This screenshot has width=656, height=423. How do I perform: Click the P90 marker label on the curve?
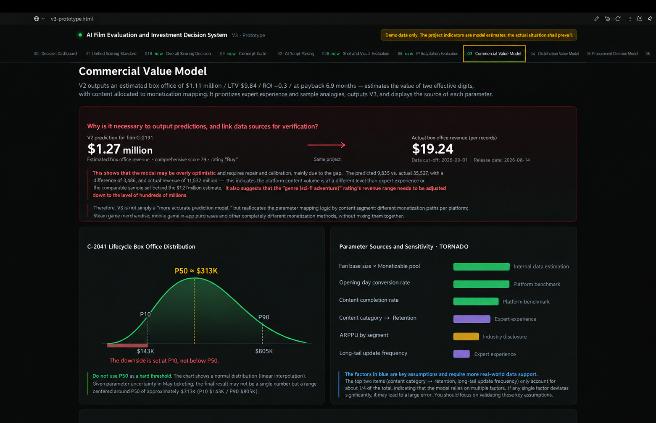pos(263,317)
